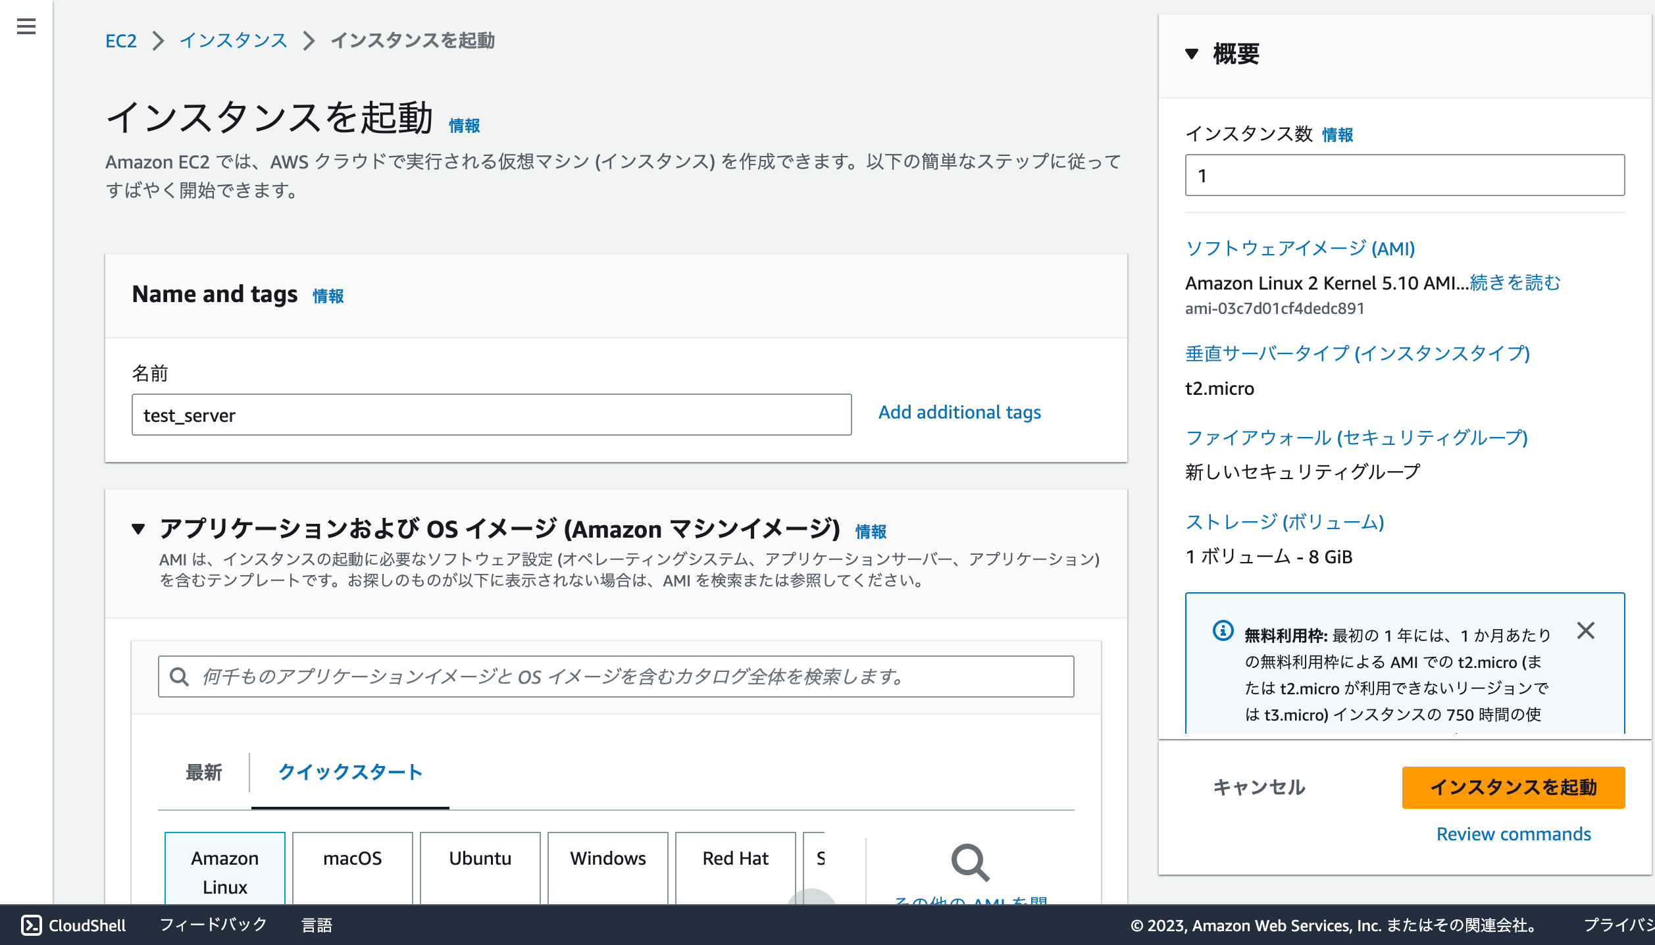Switch to the 最新 tab
1655x945 pixels.
[x=204, y=772]
